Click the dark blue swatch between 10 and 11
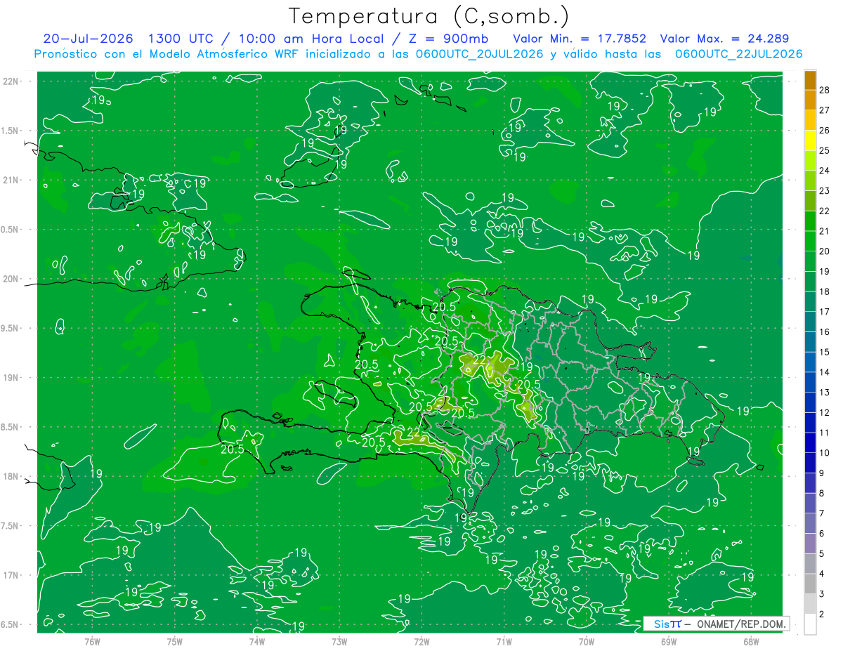Screen dimensions: 843x651 [810, 442]
